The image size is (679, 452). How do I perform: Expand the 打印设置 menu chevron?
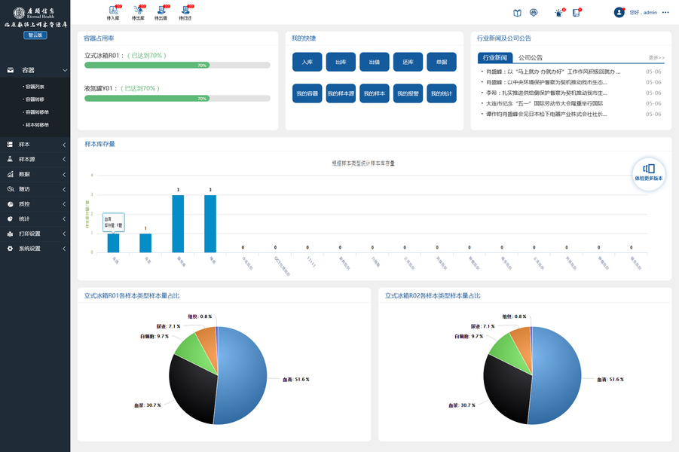64,234
